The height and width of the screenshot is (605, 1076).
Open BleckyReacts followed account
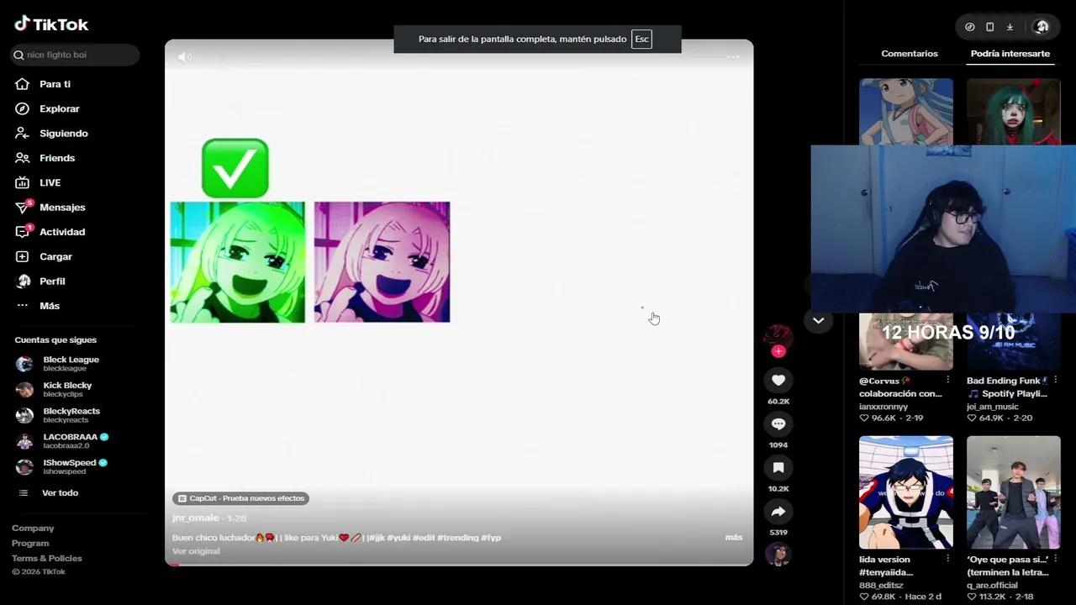coord(71,415)
